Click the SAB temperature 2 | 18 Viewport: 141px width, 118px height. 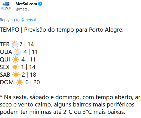tap(29, 75)
